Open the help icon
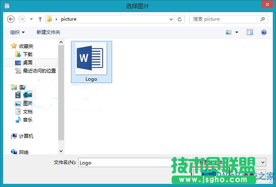276x187 pixels. (x=264, y=32)
